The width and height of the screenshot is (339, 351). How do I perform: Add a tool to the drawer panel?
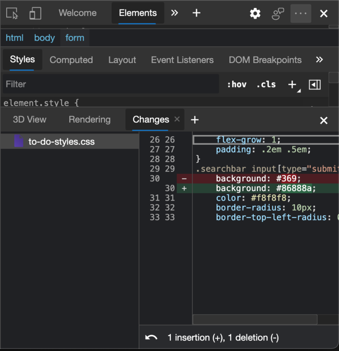[195, 120]
